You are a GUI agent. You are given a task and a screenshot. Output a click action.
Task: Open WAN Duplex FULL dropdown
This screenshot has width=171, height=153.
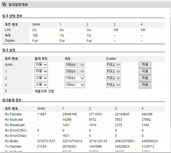[113, 65]
